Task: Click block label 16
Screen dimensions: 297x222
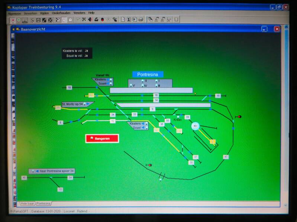Action: point(156,95)
